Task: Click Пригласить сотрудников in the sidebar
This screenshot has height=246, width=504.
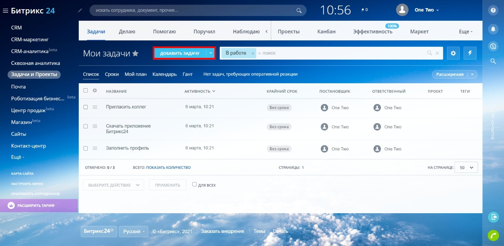Action: tap(35, 194)
